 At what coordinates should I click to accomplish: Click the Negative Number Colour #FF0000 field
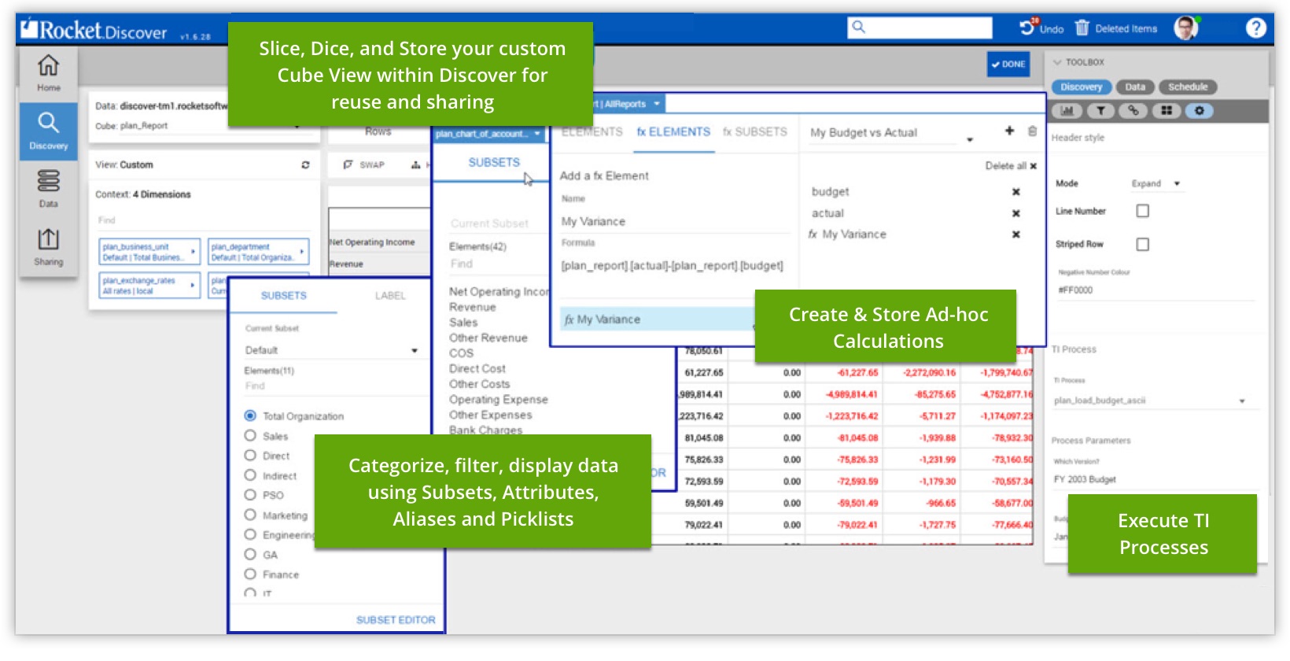1156,290
